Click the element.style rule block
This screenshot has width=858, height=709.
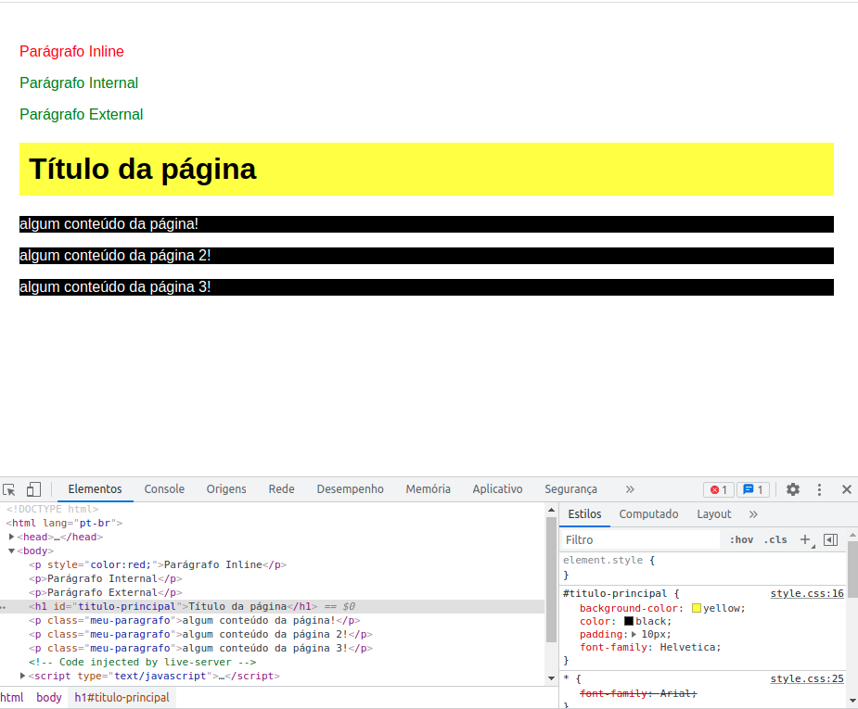click(x=702, y=567)
